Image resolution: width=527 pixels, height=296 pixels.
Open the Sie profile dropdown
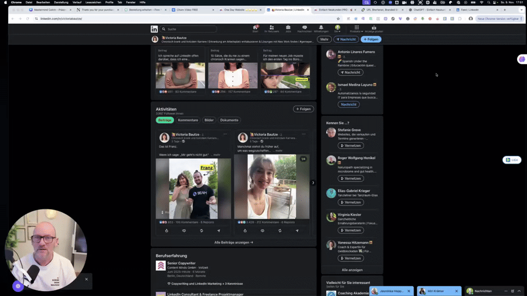click(338, 29)
